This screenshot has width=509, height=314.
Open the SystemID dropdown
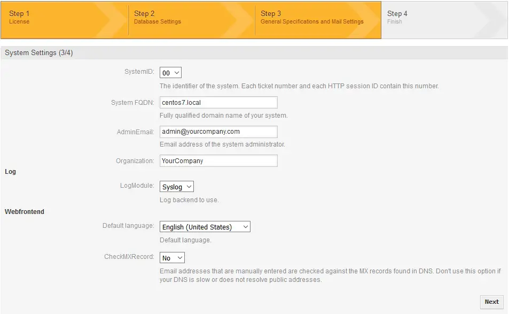[170, 72]
